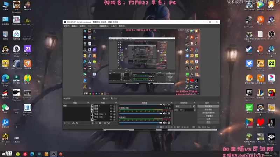Open the 渐变 transition type dropdown

coord(183,106)
